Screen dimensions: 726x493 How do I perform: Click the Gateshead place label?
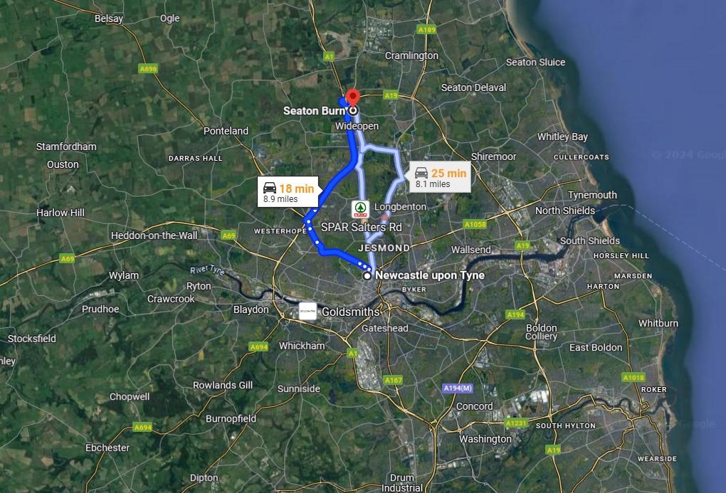point(385,328)
